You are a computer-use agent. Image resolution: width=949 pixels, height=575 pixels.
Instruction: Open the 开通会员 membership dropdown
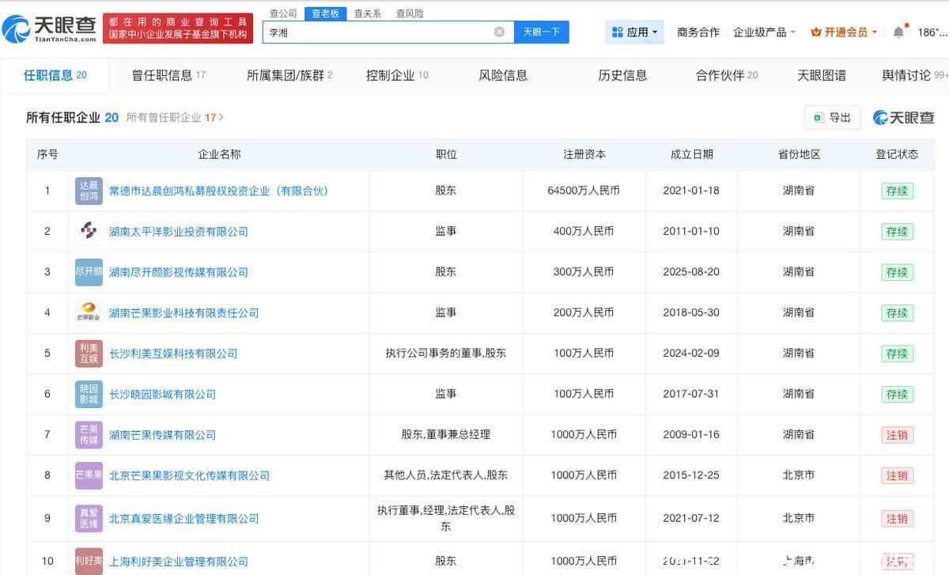point(844,32)
